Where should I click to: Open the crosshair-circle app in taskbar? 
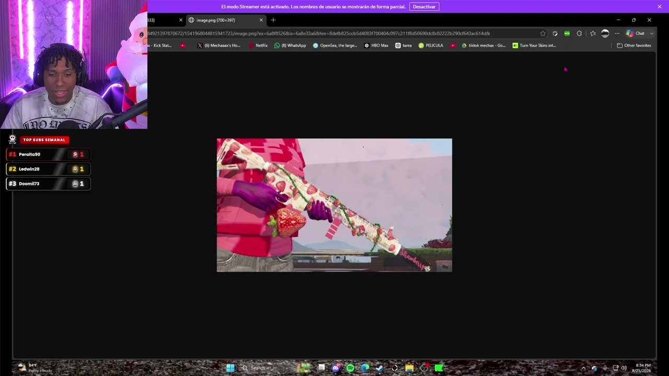[395, 368]
